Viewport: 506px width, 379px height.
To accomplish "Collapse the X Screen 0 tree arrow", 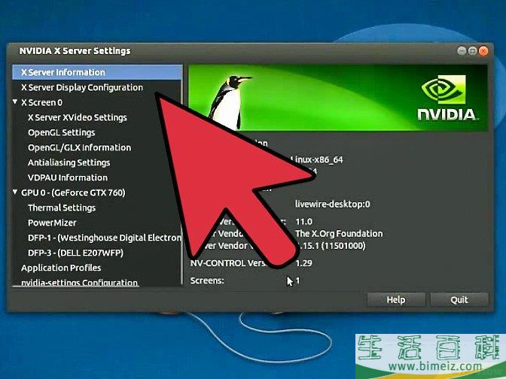I will 15,102.
